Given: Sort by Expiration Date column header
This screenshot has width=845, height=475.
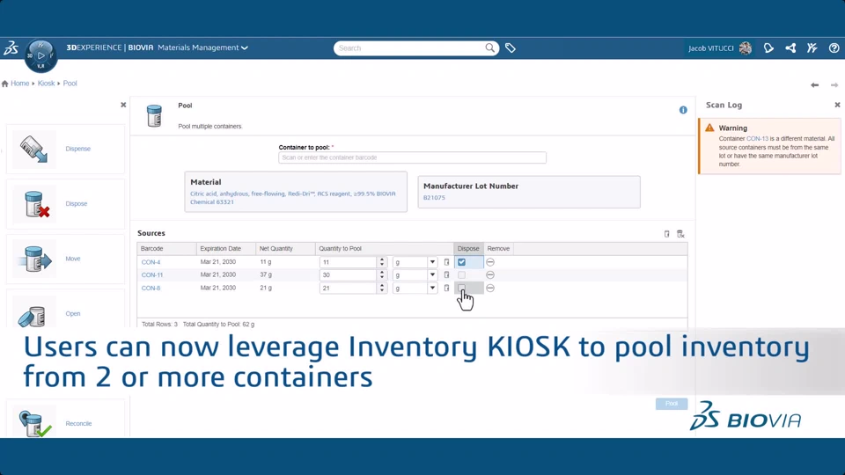Looking at the screenshot, I should point(226,249).
